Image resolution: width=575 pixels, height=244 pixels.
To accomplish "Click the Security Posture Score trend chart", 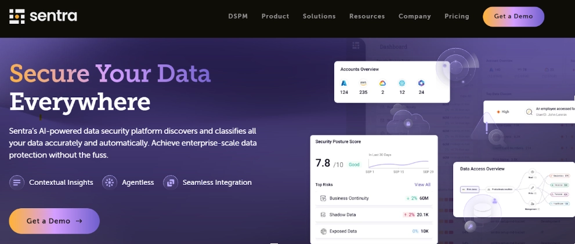I will [x=398, y=163].
